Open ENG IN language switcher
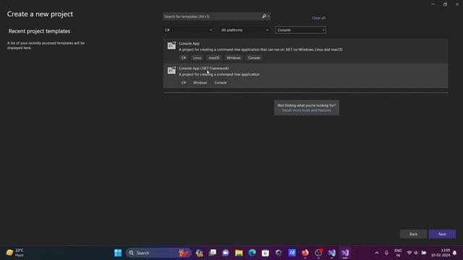Image resolution: width=463 pixels, height=260 pixels. tap(398, 253)
